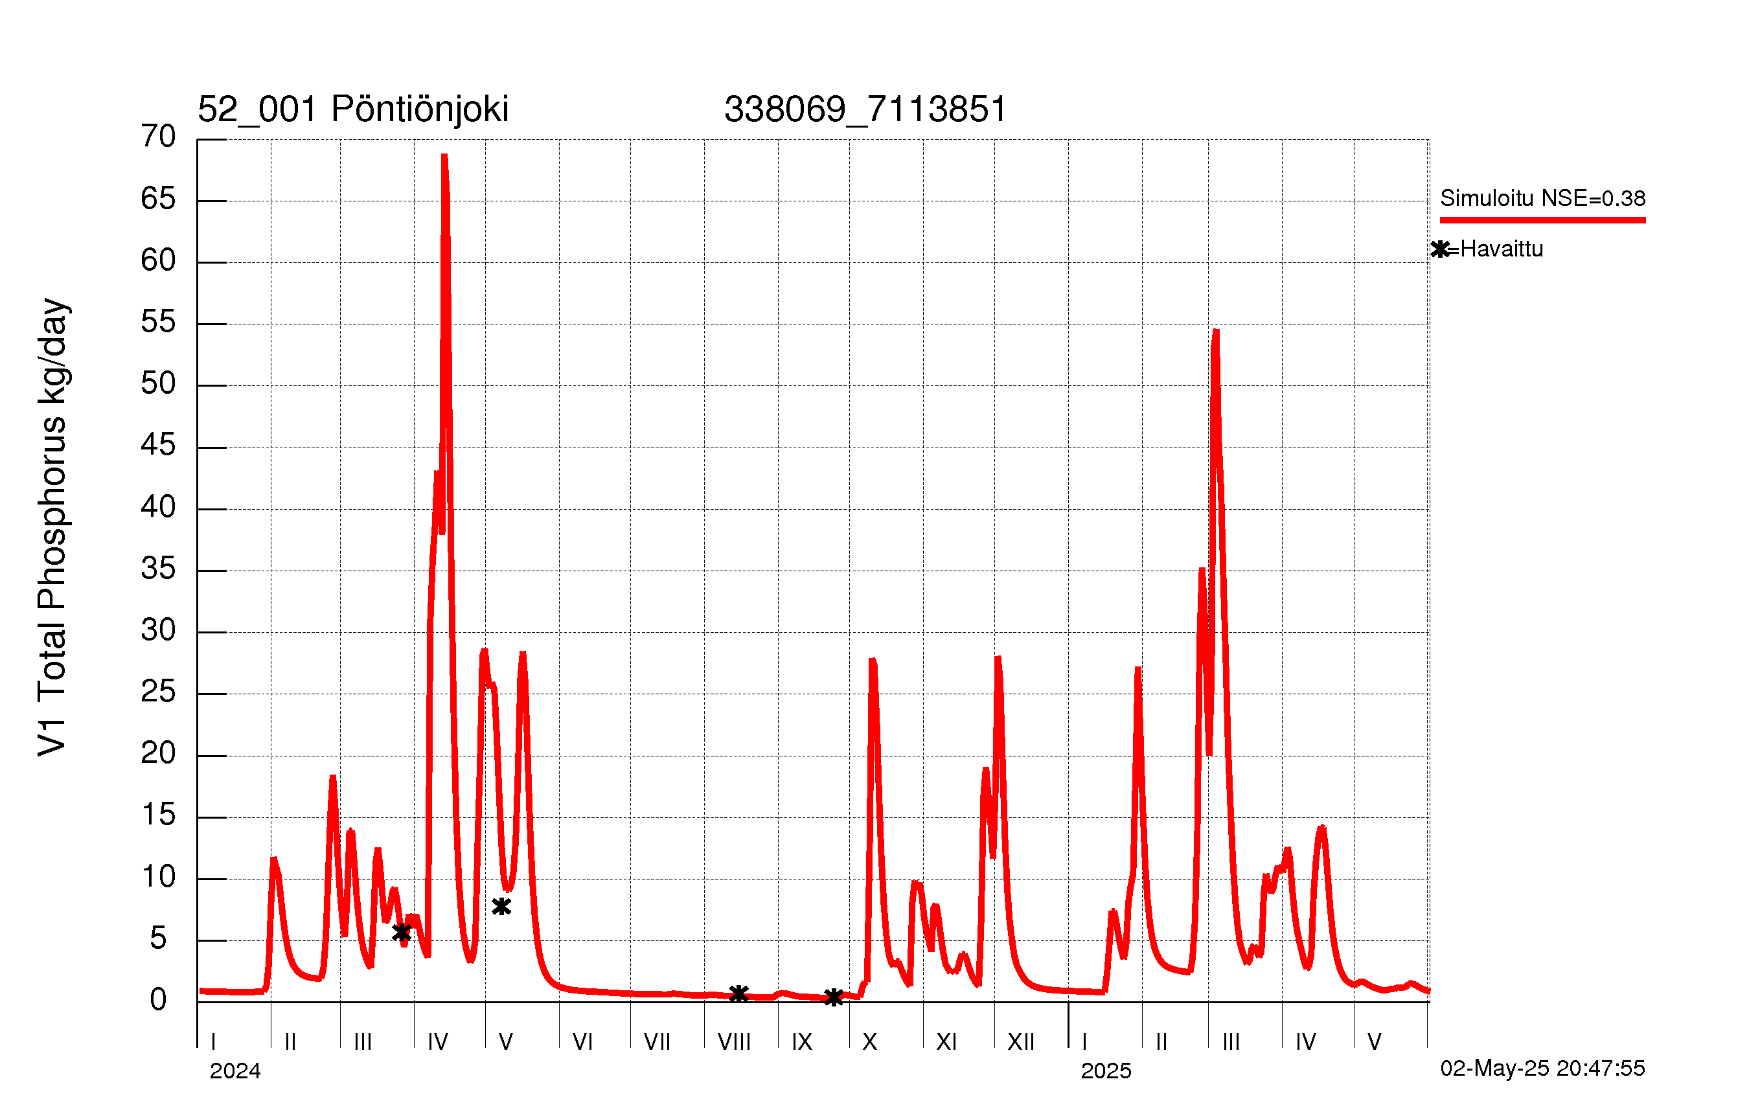Click the y-axis label 'V1 Total Phosphorus kg/day'
The image size is (1749, 1101).
53,528
